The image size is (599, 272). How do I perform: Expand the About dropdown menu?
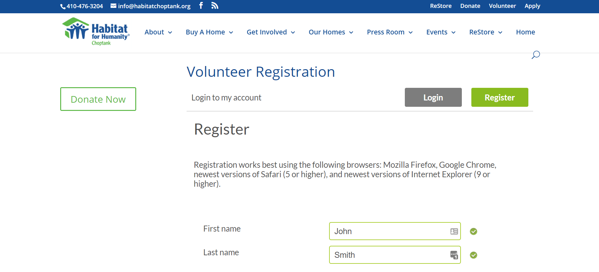158,32
